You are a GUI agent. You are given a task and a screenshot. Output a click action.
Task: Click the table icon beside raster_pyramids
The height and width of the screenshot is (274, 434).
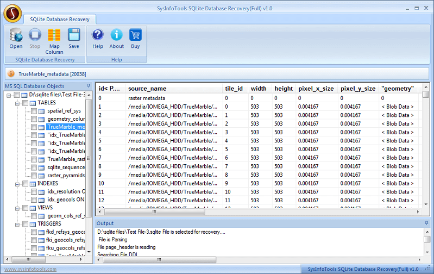click(41, 176)
